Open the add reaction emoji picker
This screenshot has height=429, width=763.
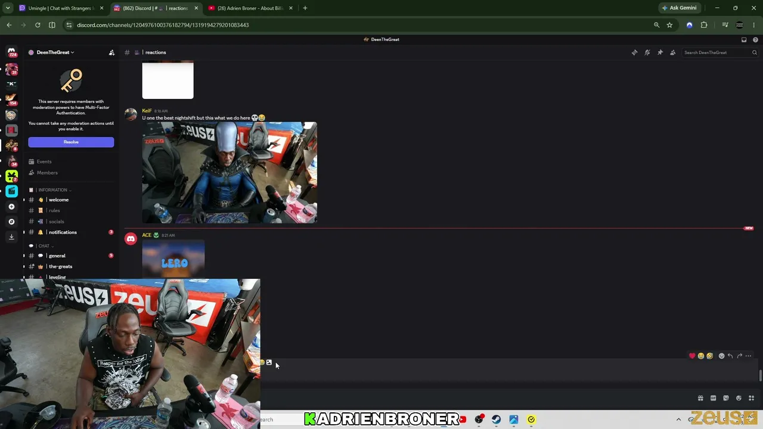coord(721,356)
